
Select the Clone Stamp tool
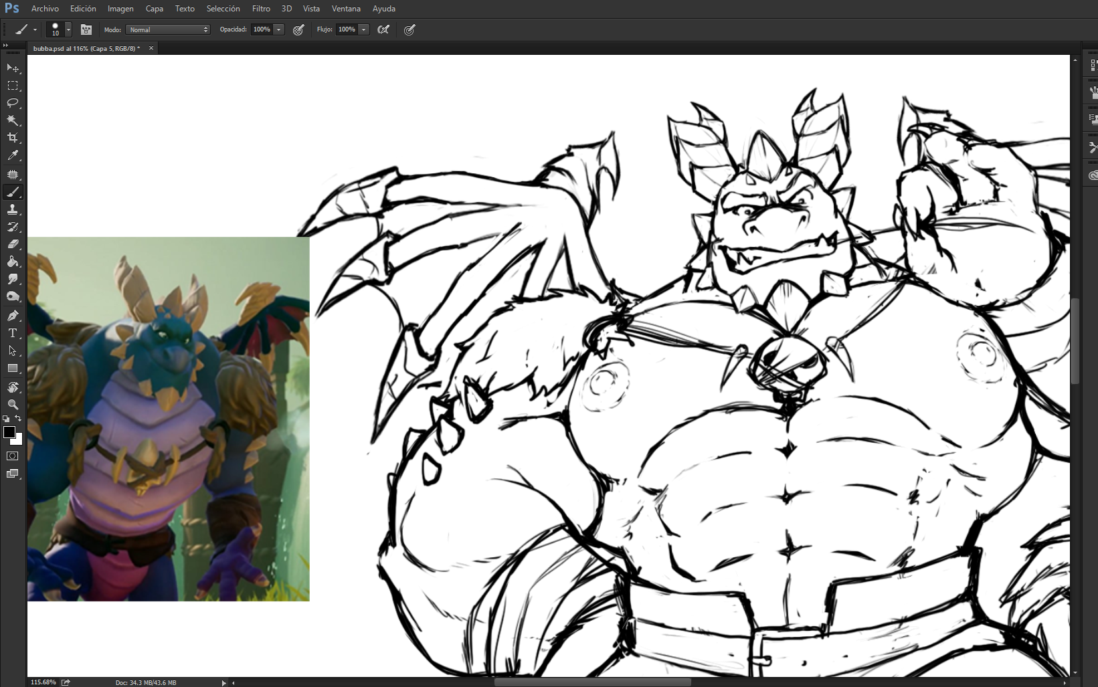click(x=13, y=209)
